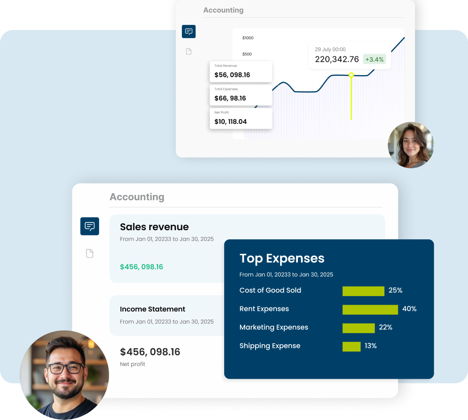Open the Sales revenue date range selector
The height and width of the screenshot is (420, 468).
click(x=166, y=239)
